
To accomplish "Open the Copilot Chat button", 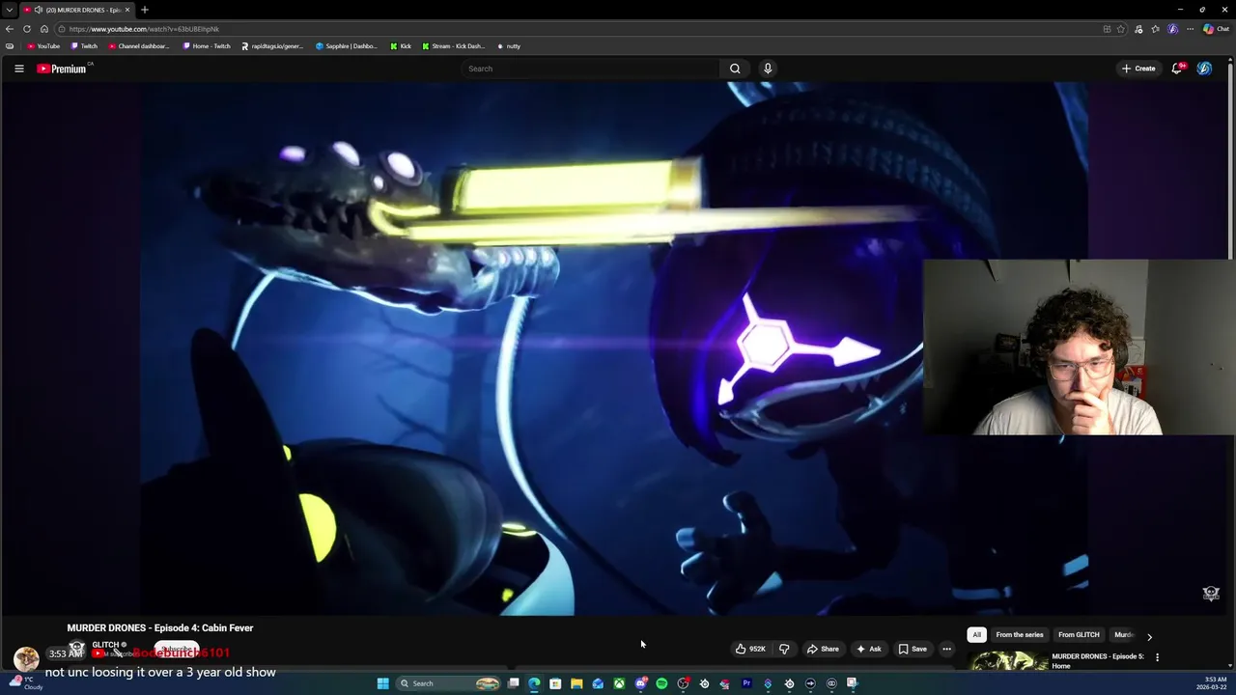I will pos(1215,29).
